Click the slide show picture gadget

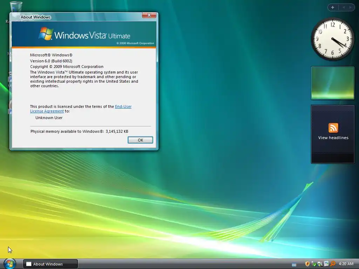coord(333,83)
